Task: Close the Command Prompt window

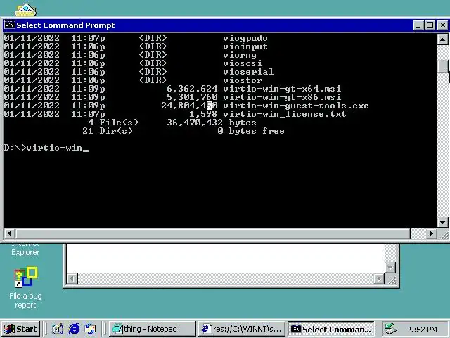Action: click(x=442, y=25)
